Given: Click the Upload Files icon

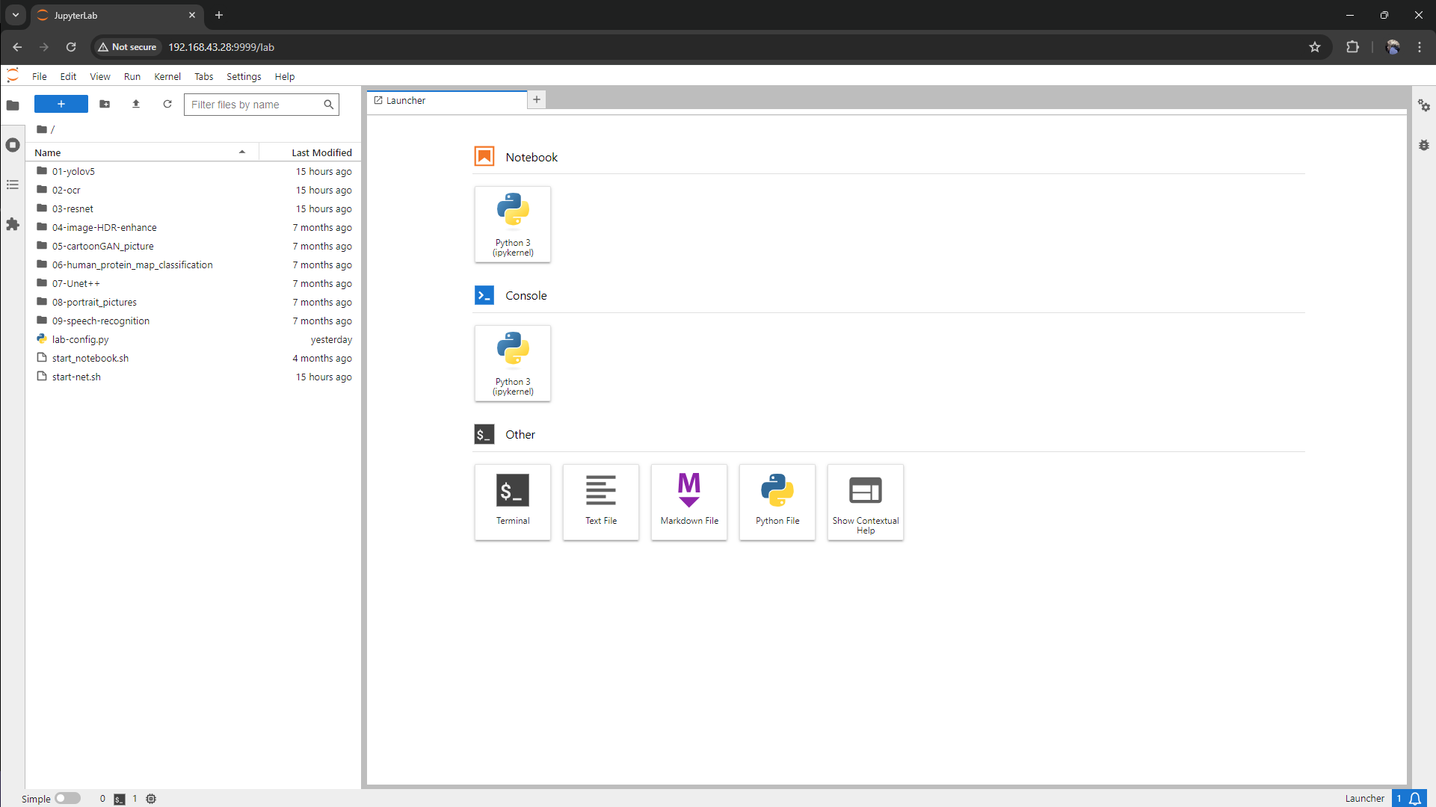Looking at the screenshot, I should tap(136, 105).
